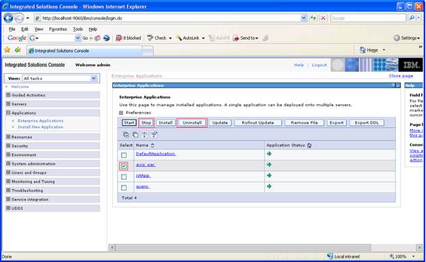The height and width of the screenshot is (262, 426).
Task: Open the Tools menu
Action: pyautogui.click(x=78, y=29)
